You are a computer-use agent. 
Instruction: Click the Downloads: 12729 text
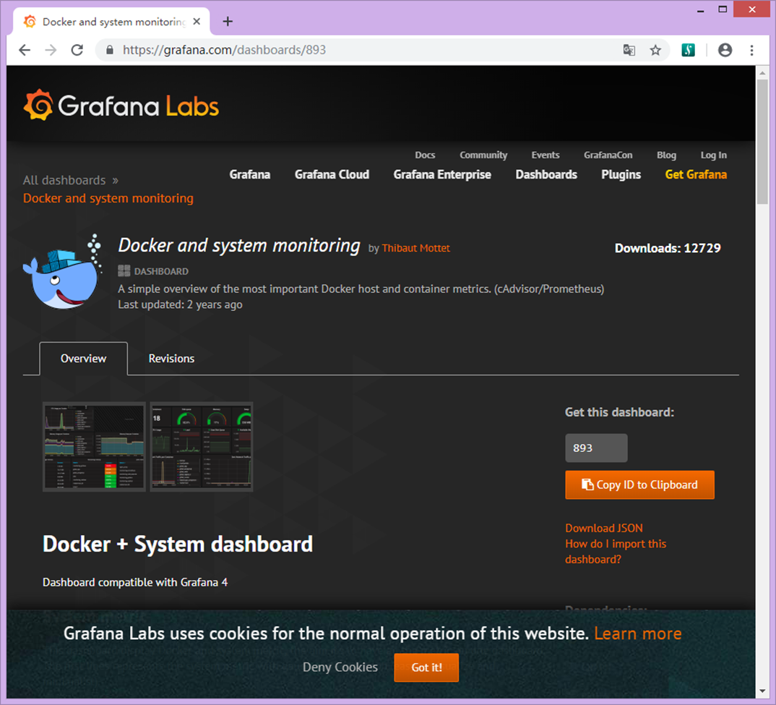click(x=668, y=248)
